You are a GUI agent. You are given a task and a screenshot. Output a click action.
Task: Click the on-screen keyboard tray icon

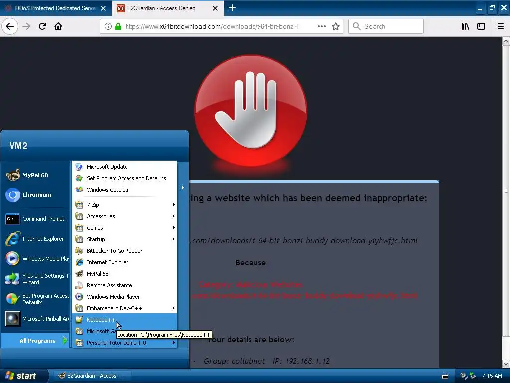point(445,376)
